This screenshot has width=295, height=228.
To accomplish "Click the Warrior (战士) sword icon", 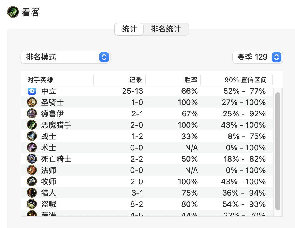I will click(32, 136).
